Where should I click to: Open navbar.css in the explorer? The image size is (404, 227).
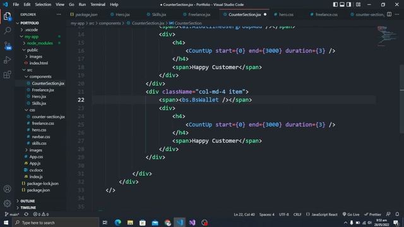coord(40,137)
